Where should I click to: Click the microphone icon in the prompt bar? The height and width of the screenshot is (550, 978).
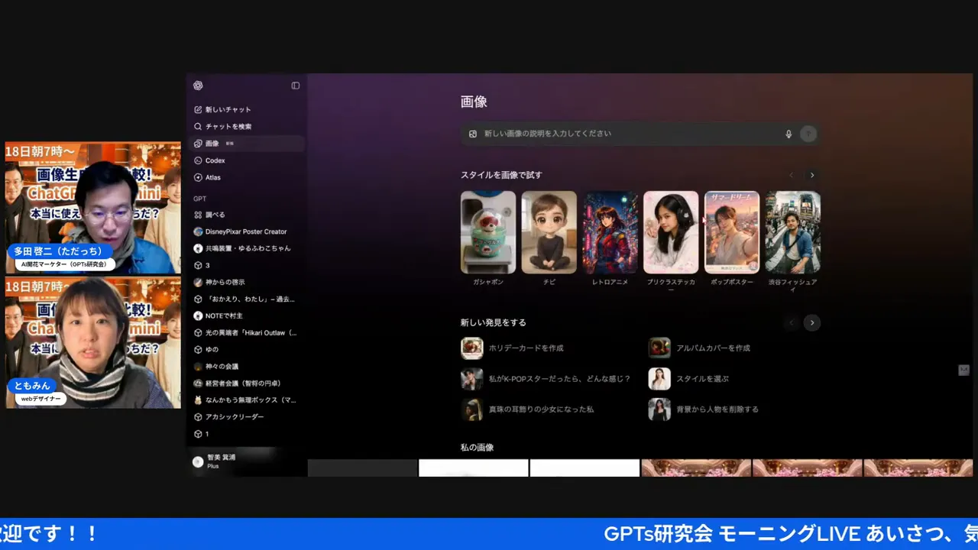coord(789,134)
